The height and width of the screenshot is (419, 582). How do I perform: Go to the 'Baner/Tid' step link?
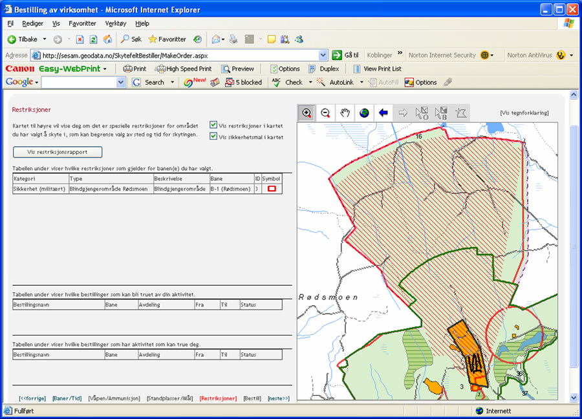coord(67,398)
